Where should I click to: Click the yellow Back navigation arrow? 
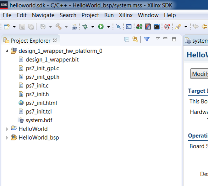pyautogui.click(x=205, y=26)
